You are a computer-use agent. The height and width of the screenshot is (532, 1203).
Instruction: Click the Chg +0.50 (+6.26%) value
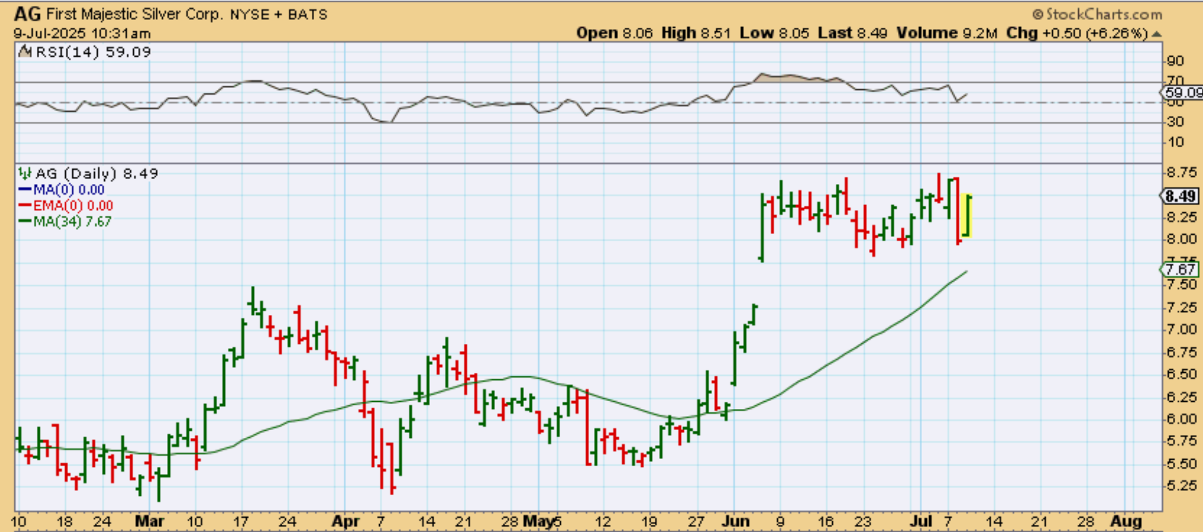click(1077, 33)
